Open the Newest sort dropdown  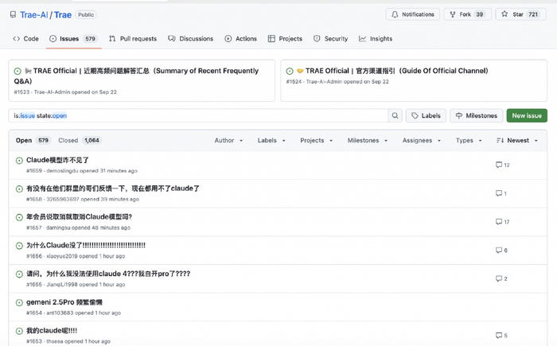point(517,140)
